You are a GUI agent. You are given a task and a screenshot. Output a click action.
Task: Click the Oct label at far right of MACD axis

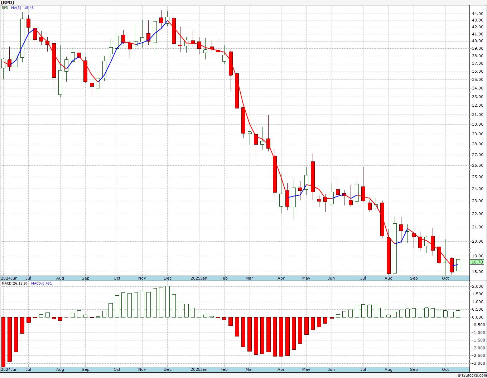click(x=445, y=369)
